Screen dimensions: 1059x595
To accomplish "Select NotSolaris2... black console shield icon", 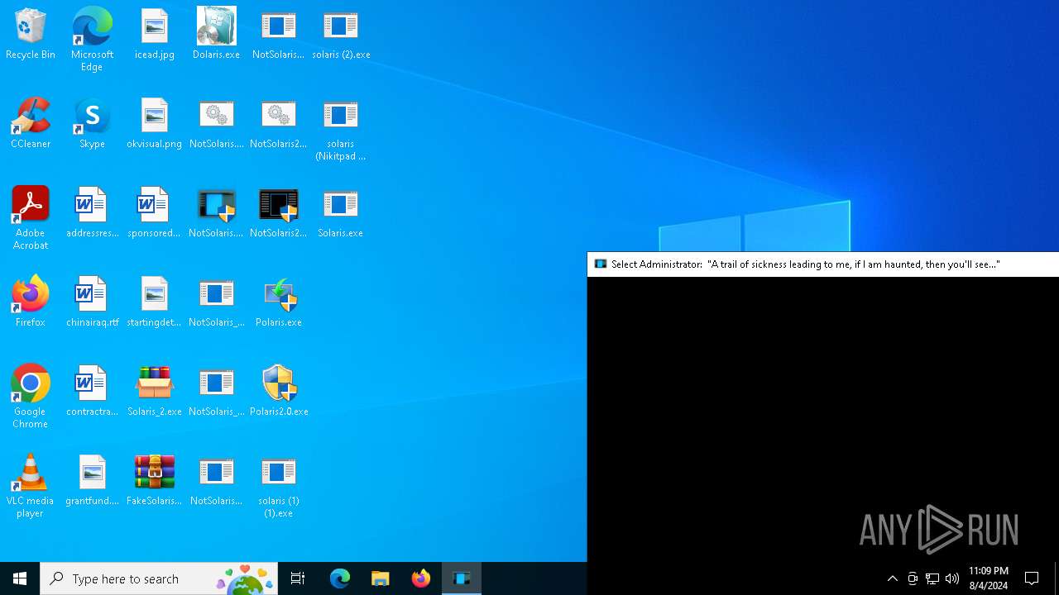I will click(x=278, y=212).
